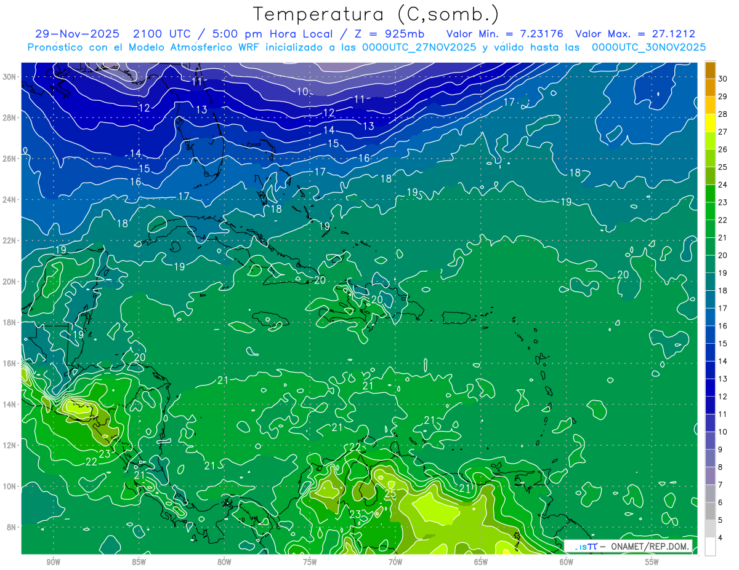Click the 75W longitude axis label
Image resolution: width=739 pixels, height=570 pixels.
click(310, 562)
